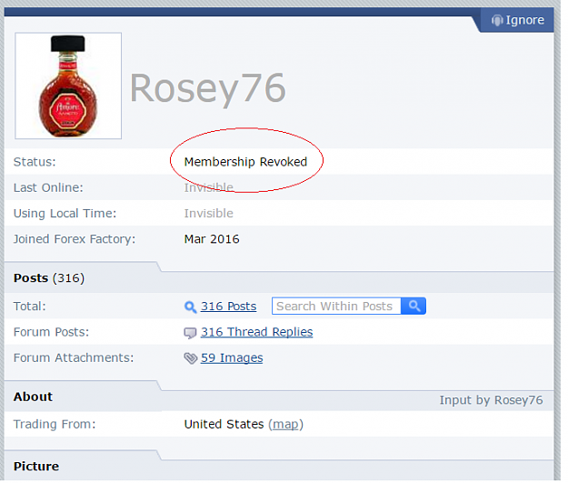Focus the Search Within Posts field
568x483 pixels.
(x=336, y=307)
